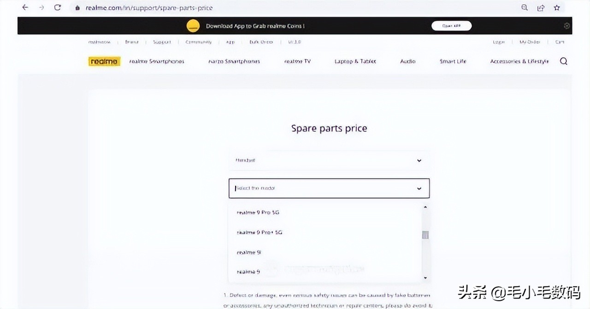Reload the realme spare parts page
The image size is (590, 309).
tap(58, 7)
